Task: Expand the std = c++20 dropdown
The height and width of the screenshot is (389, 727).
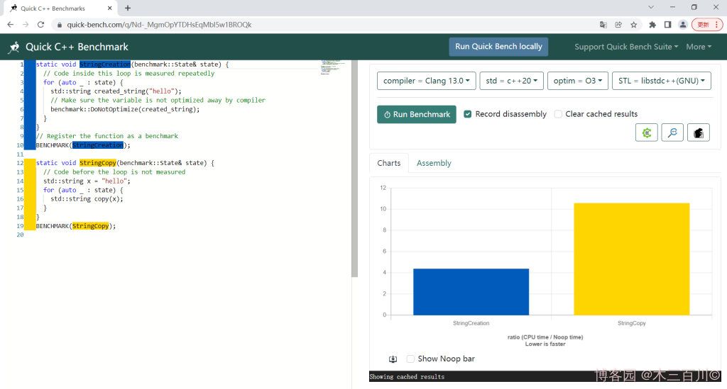Action: coord(511,81)
